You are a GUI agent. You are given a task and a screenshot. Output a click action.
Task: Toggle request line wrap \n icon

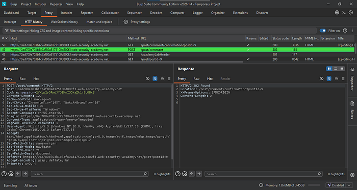click(x=162, y=78)
